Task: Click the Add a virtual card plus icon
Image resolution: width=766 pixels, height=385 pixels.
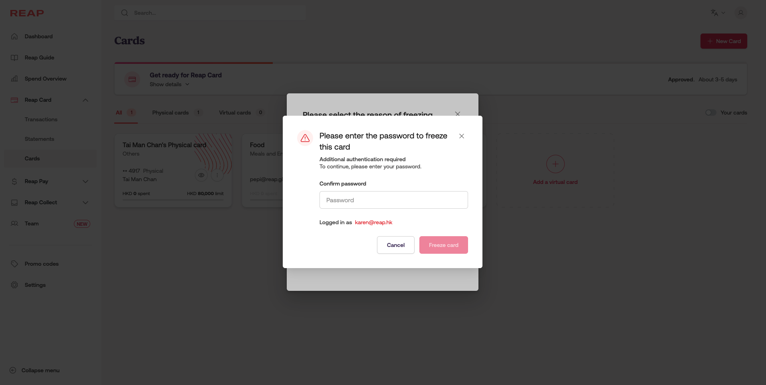Action: click(555, 164)
